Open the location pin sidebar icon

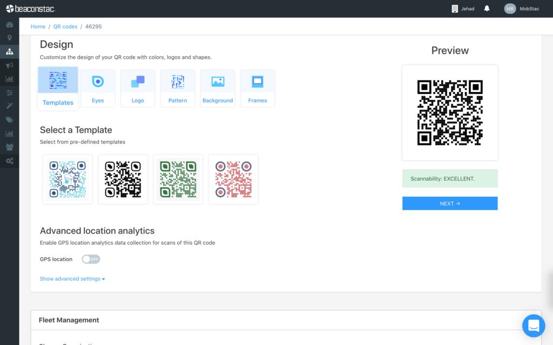coord(10,38)
